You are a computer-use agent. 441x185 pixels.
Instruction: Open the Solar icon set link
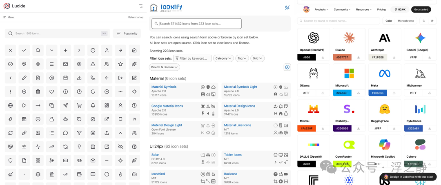pos(155,155)
